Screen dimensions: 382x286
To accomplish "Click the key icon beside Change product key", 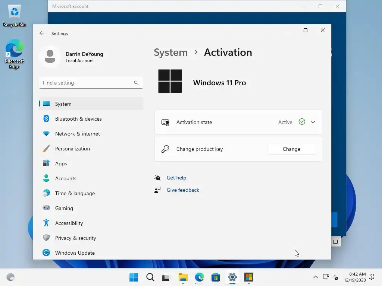I will [x=165, y=149].
